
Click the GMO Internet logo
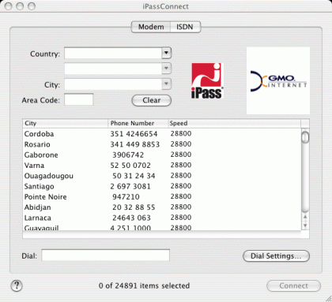click(278, 81)
